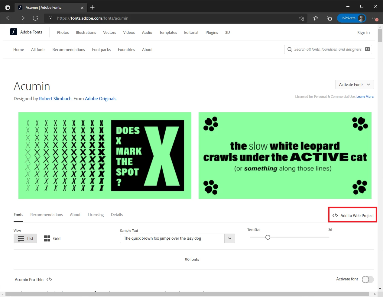This screenshot has width=383, height=297.
Task: Open Plugins in the top menu
Action: [212, 32]
